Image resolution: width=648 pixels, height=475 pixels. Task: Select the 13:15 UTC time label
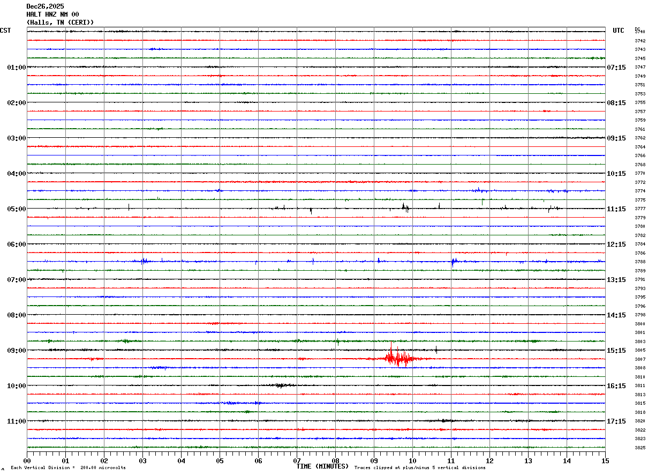coord(616,280)
